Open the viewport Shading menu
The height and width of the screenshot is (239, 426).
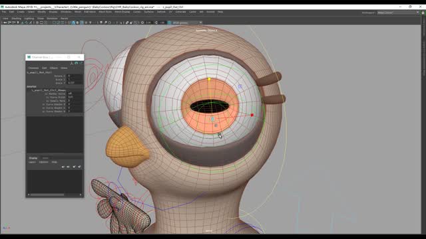pos(16,19)
